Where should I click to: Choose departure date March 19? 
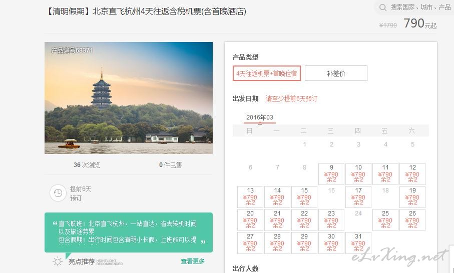(x=412, y=197)
